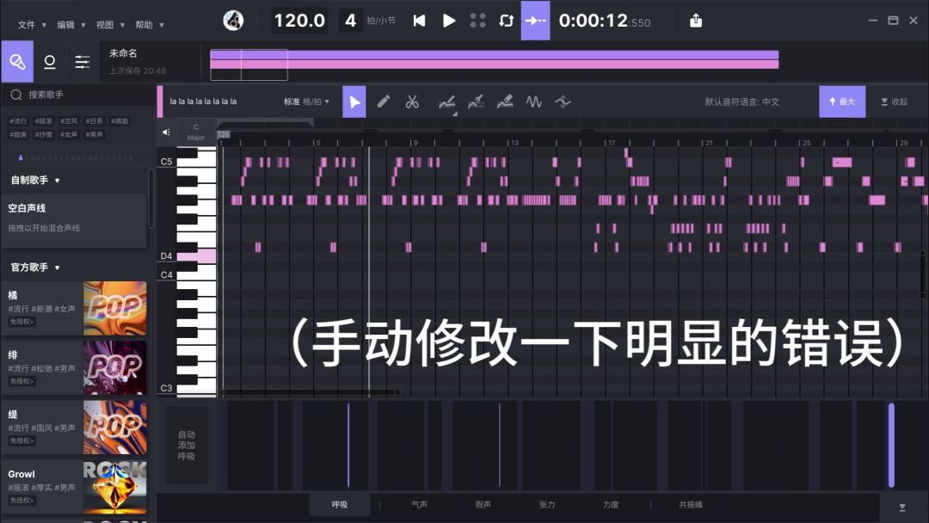Click the export share icon

[696, 21]
